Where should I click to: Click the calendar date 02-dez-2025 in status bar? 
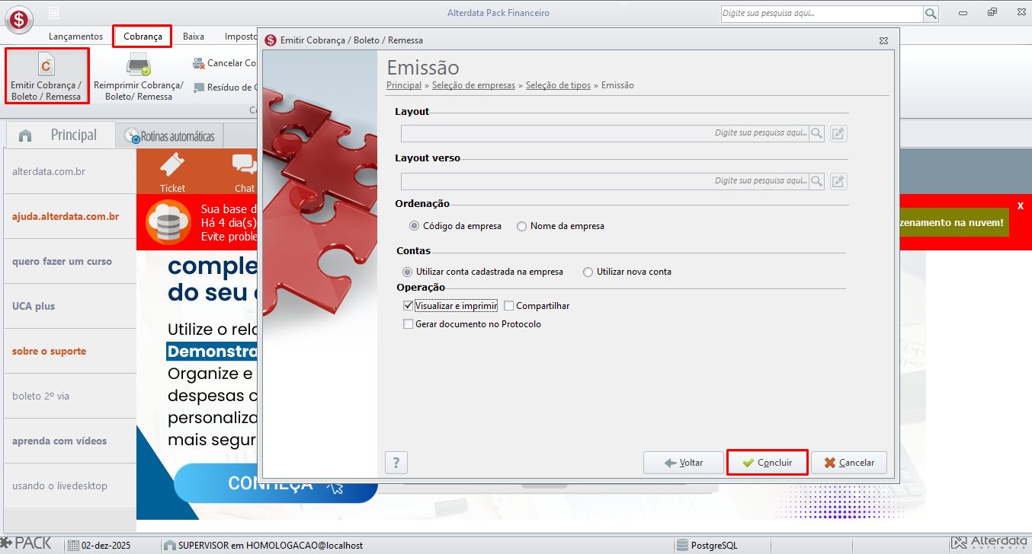(x=99, y=546)
